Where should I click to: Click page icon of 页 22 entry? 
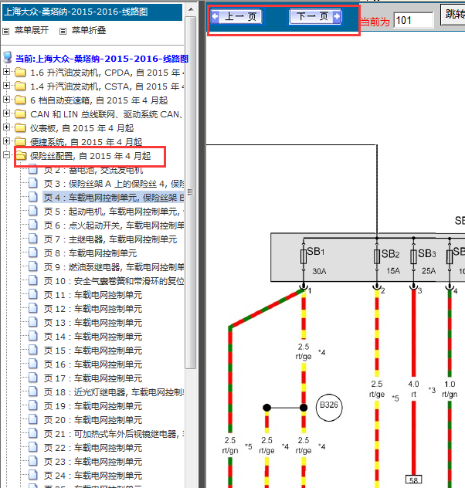[x=33, y=447]
